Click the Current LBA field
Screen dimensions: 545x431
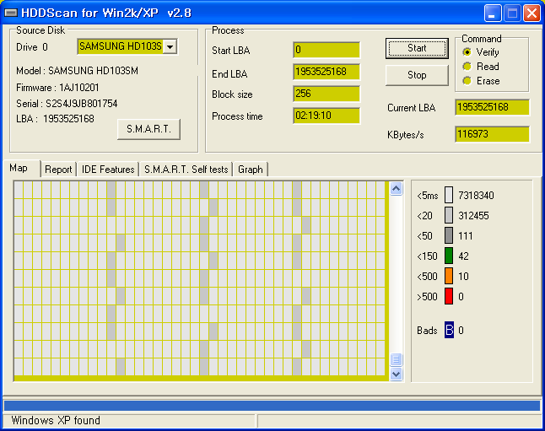click(x=492, y=107)
